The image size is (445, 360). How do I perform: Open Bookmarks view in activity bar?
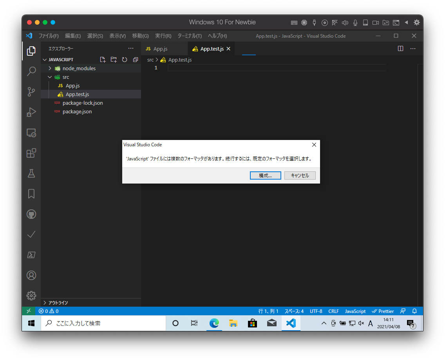tap(31, 194)
